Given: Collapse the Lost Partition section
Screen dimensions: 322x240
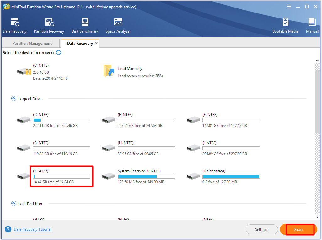Looking at the screenshot, I should click(14, 204).
